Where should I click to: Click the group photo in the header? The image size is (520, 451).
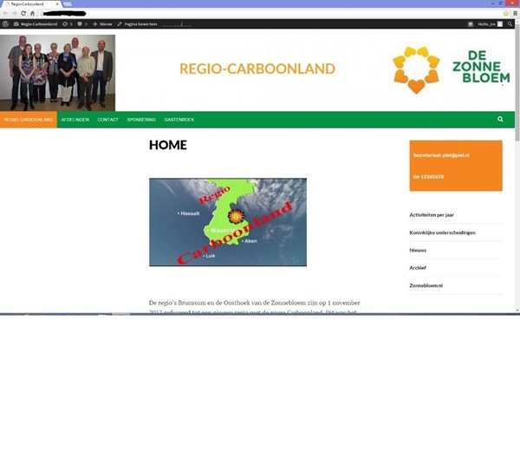[58, 73]
